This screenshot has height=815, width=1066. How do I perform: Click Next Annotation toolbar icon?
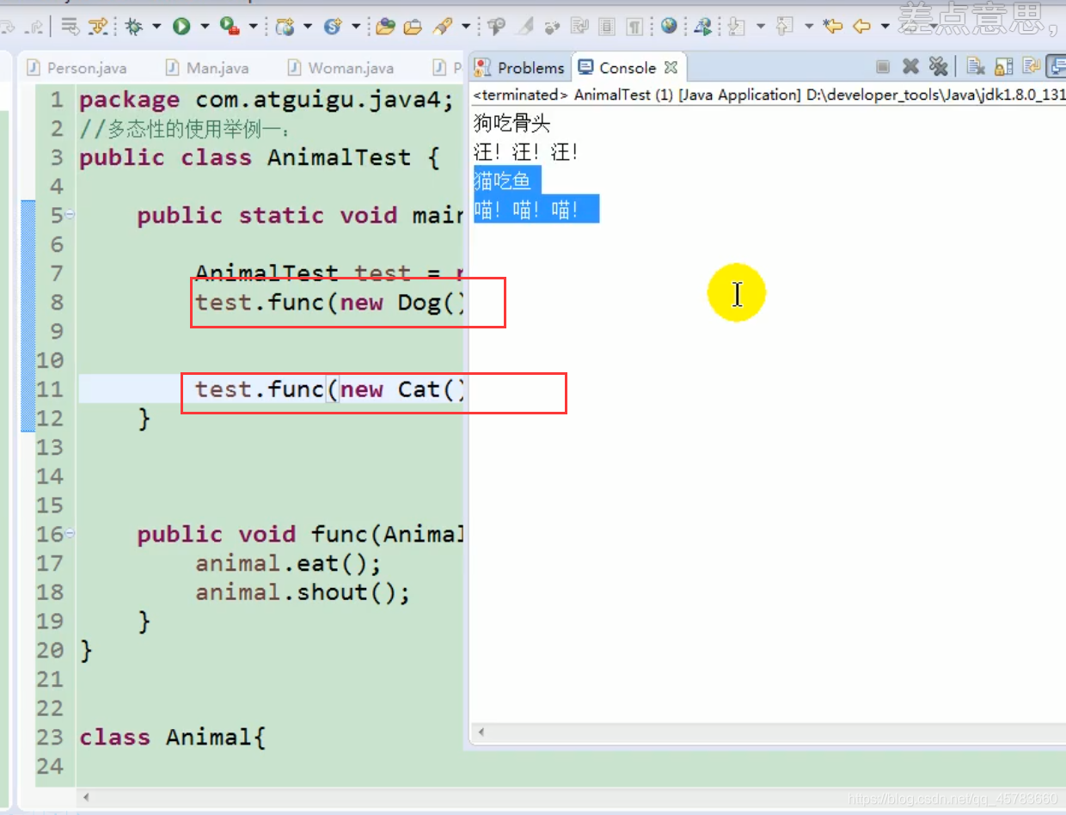(736, 27)
